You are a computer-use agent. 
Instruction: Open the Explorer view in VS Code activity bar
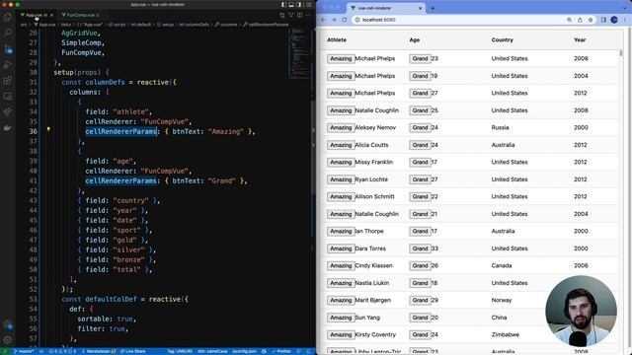8,18
